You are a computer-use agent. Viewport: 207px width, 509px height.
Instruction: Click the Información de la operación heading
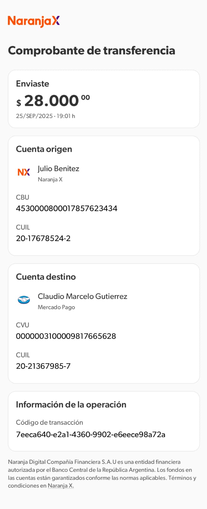pyautogui.click(x=71, y=404)
